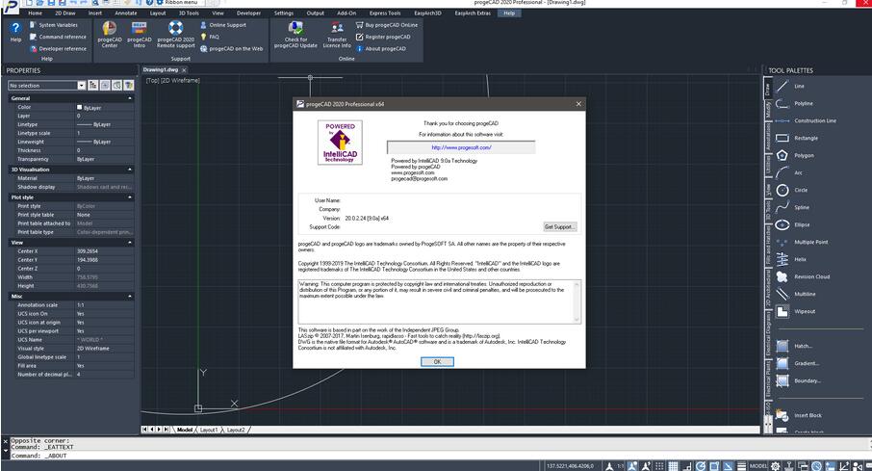
Task: Select the Gradient tool
Action: [798, 363]
